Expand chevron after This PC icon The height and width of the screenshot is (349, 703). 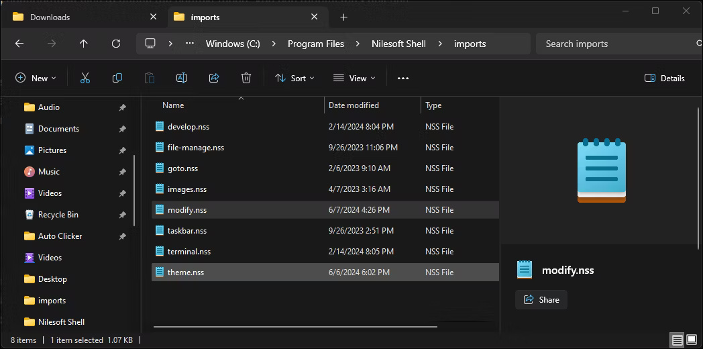tap(170, 44)
